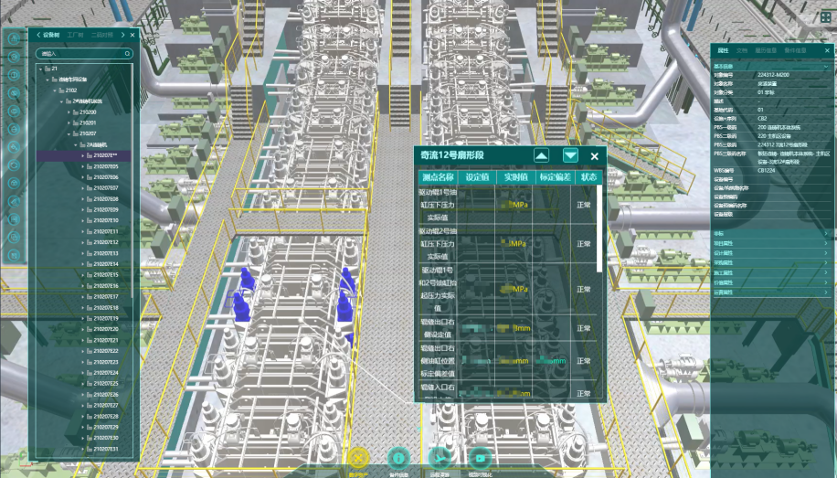Click the down arrow in 奇流12号扇形段 panel

[x=570, y=155]
